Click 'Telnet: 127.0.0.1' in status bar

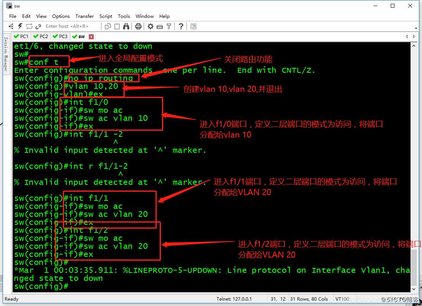pos(234,299)
